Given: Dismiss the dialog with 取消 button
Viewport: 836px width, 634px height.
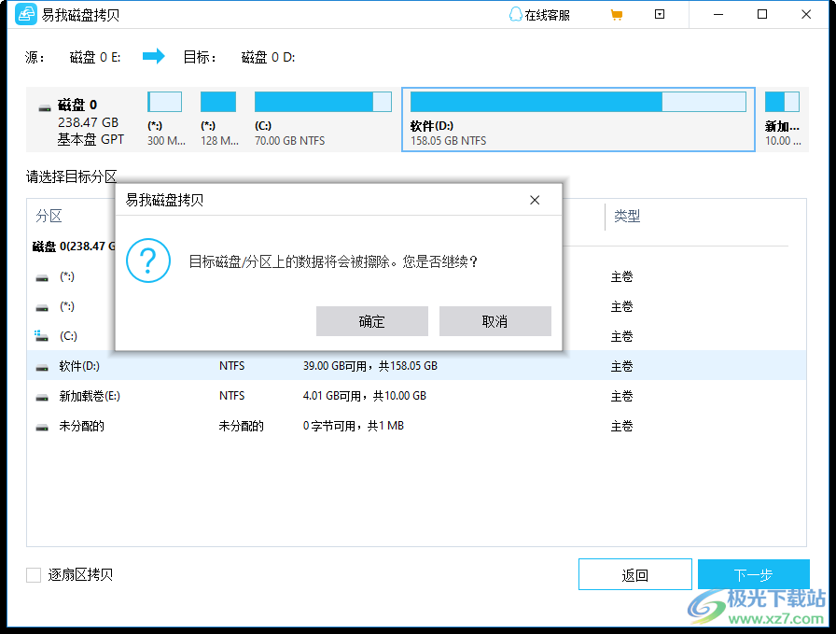Looking at the screenshot, I should 495,321.
